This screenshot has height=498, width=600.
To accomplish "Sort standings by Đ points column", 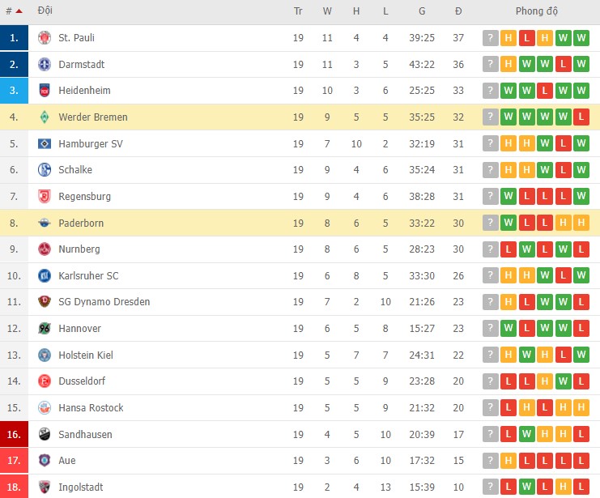I will (458, 12).
